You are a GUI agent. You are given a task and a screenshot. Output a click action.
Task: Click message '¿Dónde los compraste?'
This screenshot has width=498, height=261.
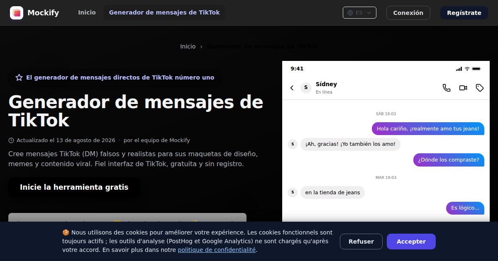(x=449, y=160)
